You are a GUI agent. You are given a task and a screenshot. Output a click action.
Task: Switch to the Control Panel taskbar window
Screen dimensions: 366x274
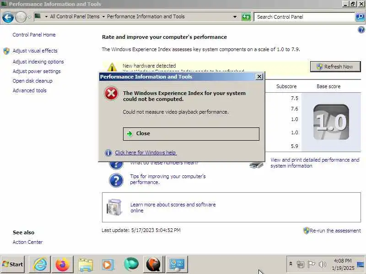pyautogui.click(x=177, y=264)
